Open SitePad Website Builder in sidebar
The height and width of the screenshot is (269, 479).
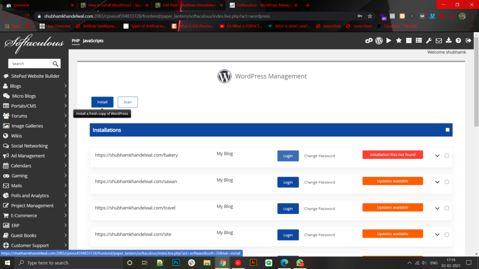[x=35, y=76]
